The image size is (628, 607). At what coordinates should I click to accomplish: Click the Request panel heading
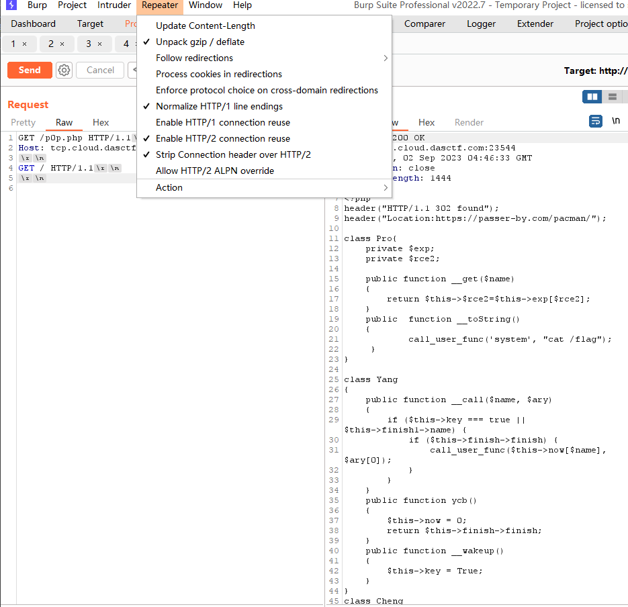point(28,105)
